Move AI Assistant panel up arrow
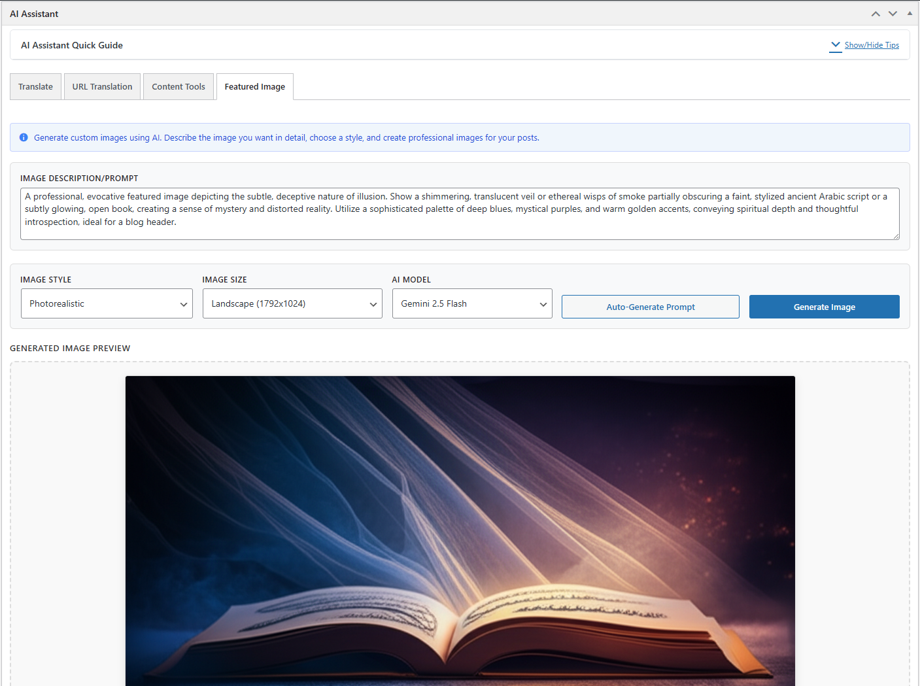This screenshot has height=686, width=920. [876, 14]
